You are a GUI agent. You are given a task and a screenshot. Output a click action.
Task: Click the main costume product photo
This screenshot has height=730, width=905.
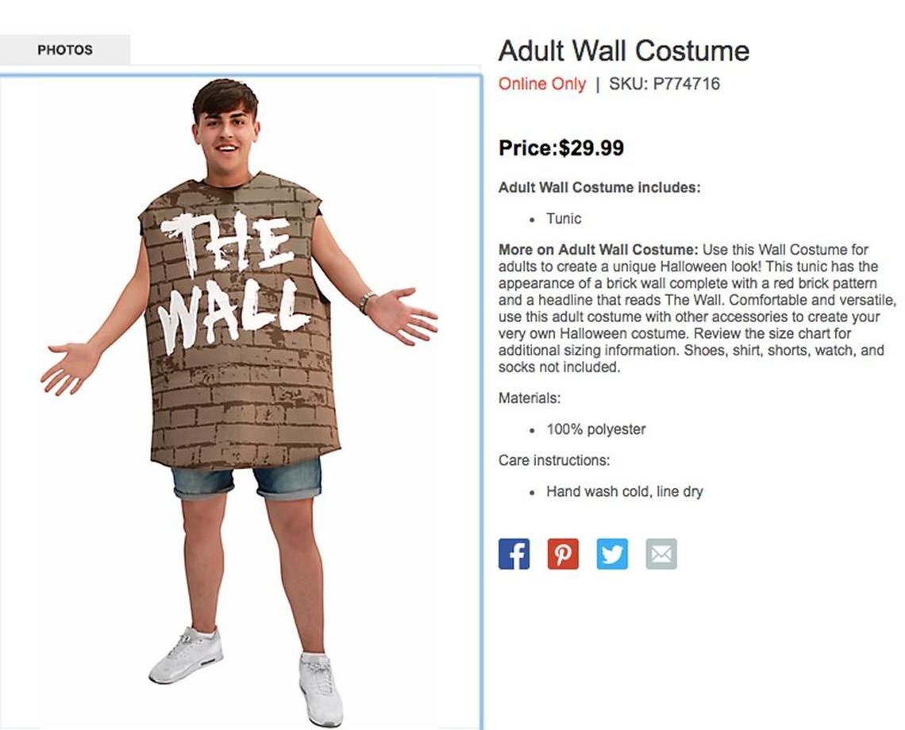coord(240,403)
